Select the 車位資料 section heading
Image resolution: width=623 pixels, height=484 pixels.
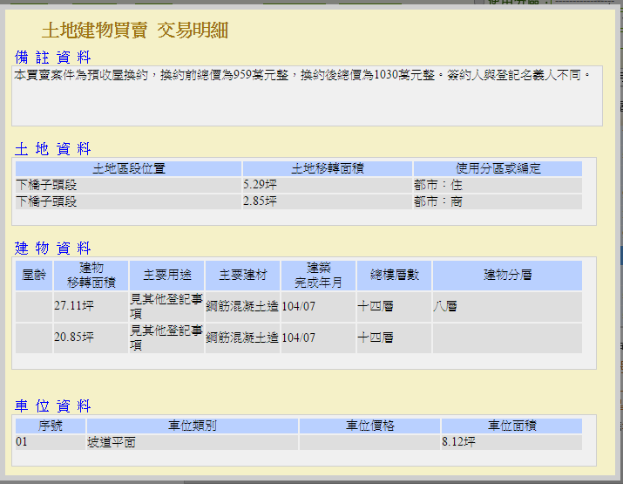53,406
